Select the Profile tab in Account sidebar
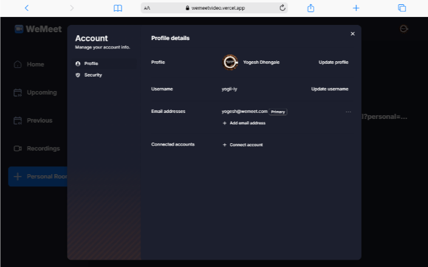 (x=91, y=63)
